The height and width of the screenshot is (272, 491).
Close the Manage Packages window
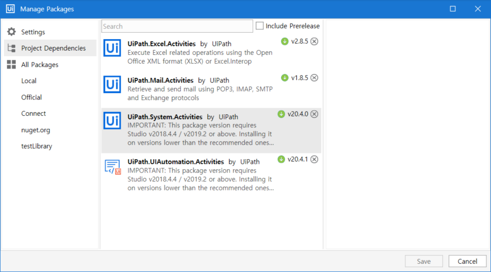click(x=478, y=9)
